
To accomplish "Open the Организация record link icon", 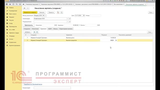I will pyautogui.click(x=70, y=19).
